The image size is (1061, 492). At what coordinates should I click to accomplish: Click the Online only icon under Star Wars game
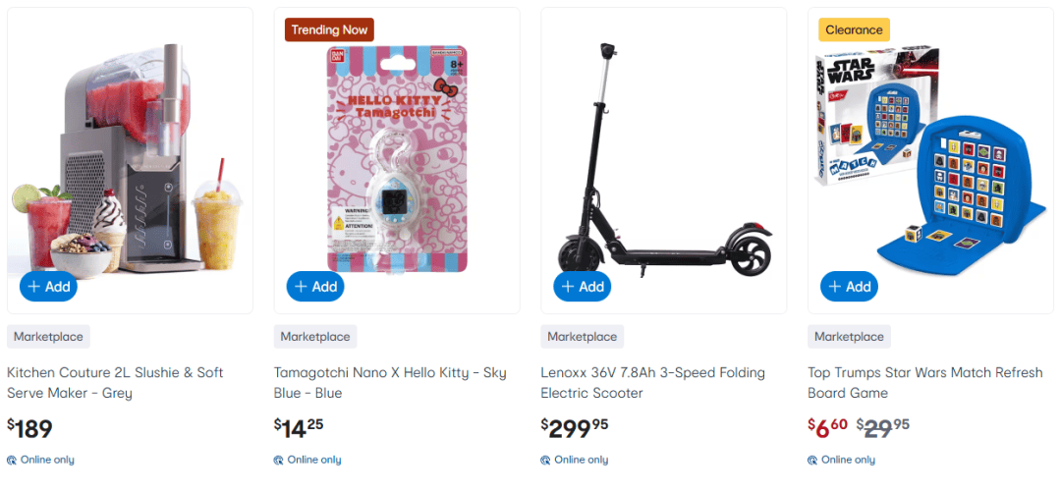[813, 460]
